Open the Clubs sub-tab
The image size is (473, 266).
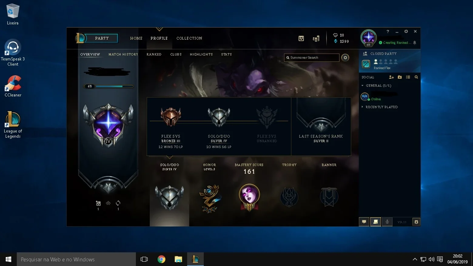pos(176,55)
